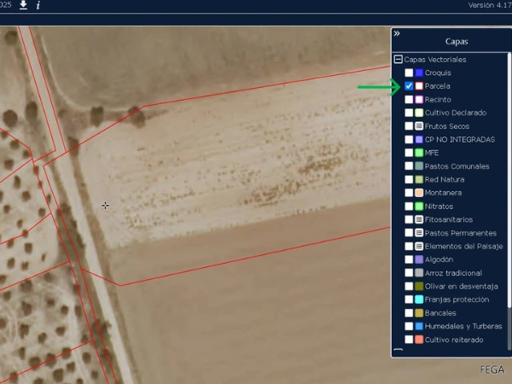This screenshot has width=512, height=384.
Task: Click the Franjas protección cyan color swatch
Action: tap(419, 300)
